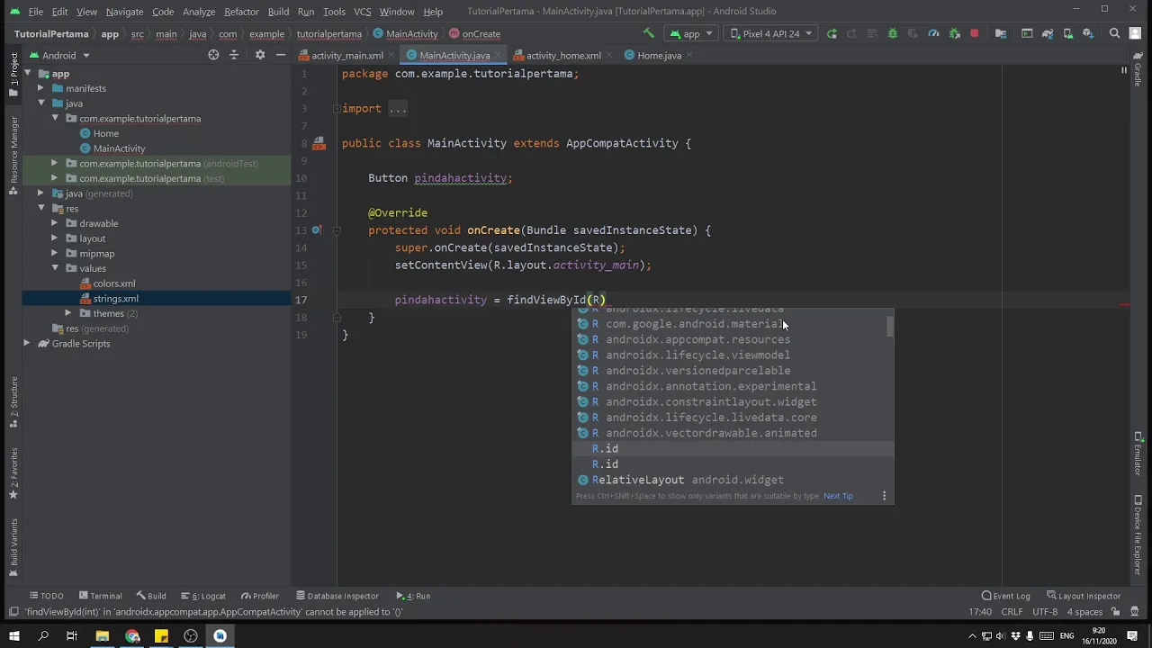This screenshot has width=1152, height=648.
Task: Click the completion popup scrollbar
Action: pyautogui.click(x=890, y=325)
